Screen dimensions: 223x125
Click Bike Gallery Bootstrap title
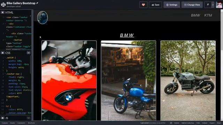[21, 3]
